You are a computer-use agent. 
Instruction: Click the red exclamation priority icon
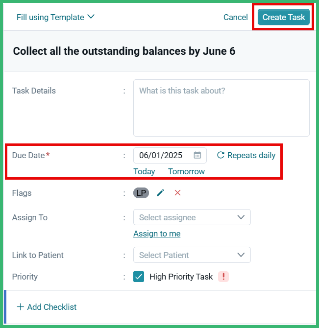(223, 277)
